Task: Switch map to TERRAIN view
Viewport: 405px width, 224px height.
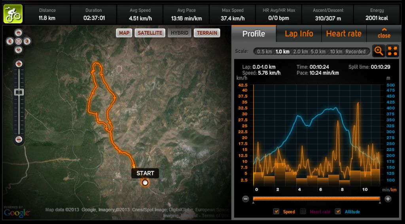Action: 207,33
